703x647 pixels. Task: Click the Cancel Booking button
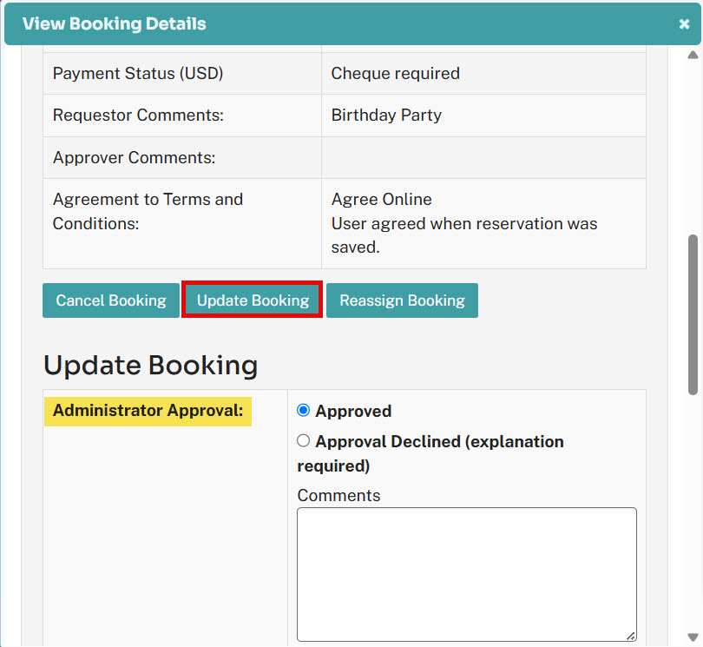click(x=111, y=300)
